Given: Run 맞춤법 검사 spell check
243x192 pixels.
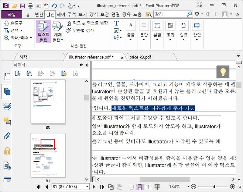Looking at the screenshot, I should [80, 30].
